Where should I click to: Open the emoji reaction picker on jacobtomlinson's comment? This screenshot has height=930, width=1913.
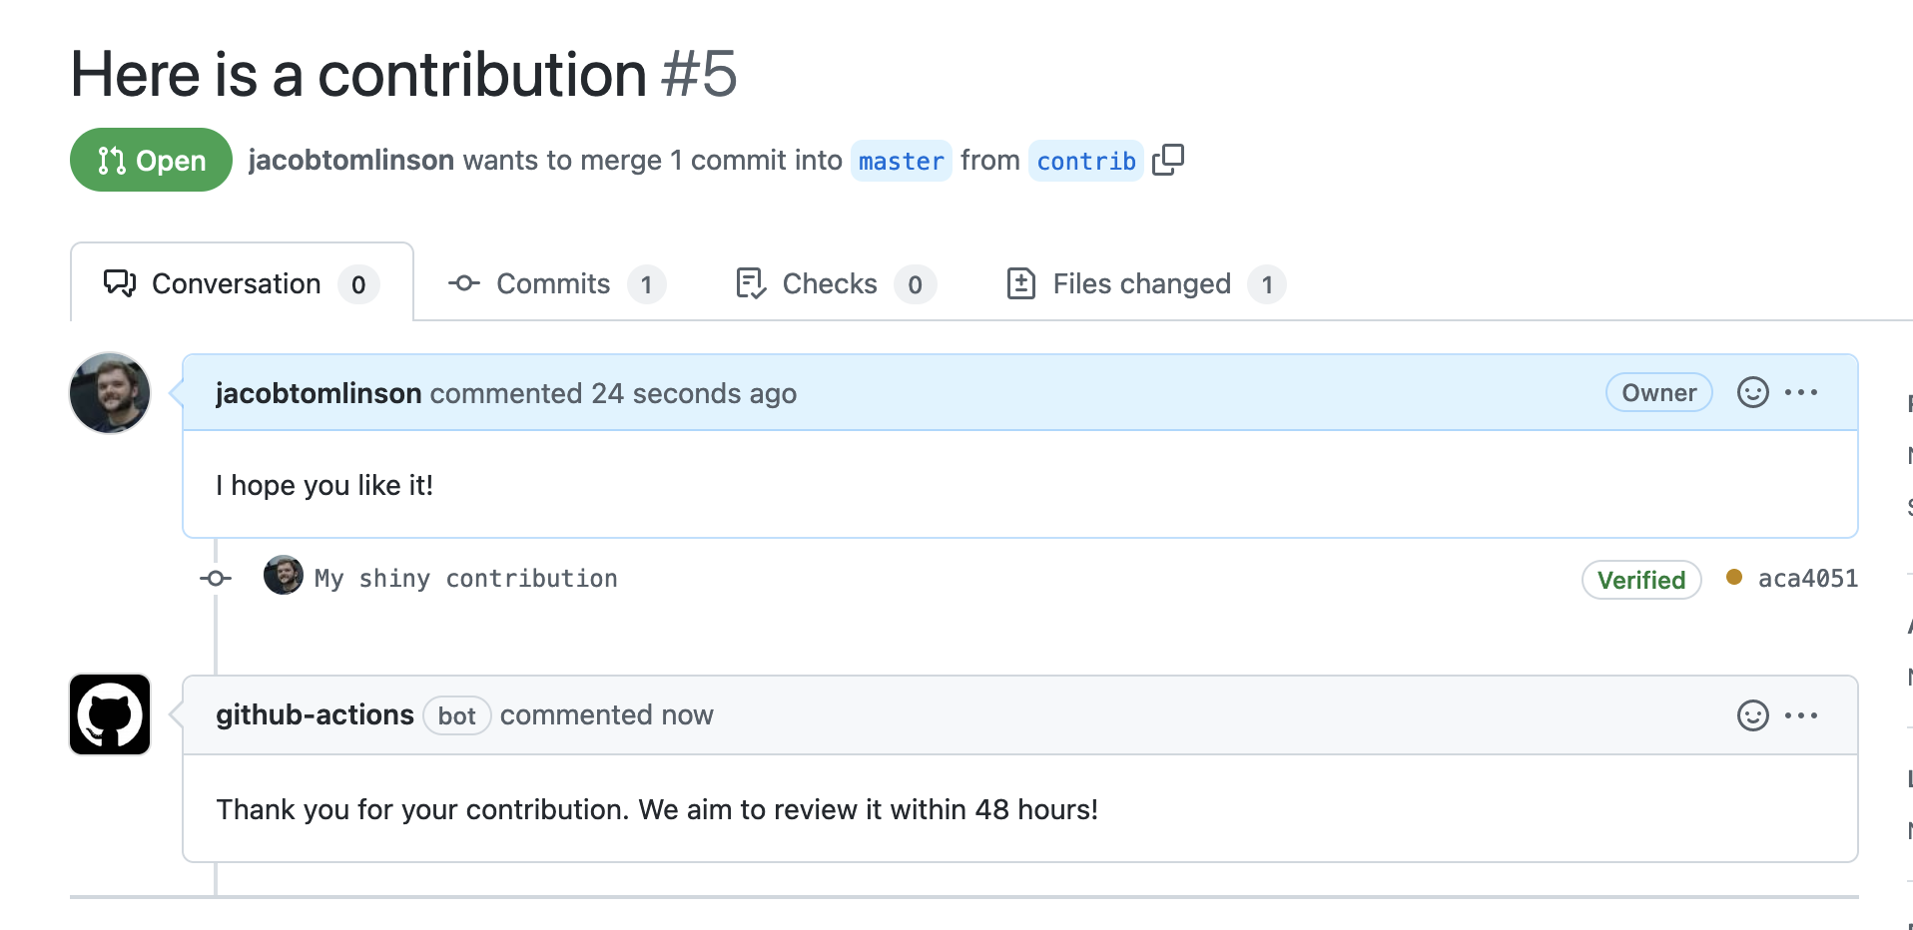point(1753,392)
